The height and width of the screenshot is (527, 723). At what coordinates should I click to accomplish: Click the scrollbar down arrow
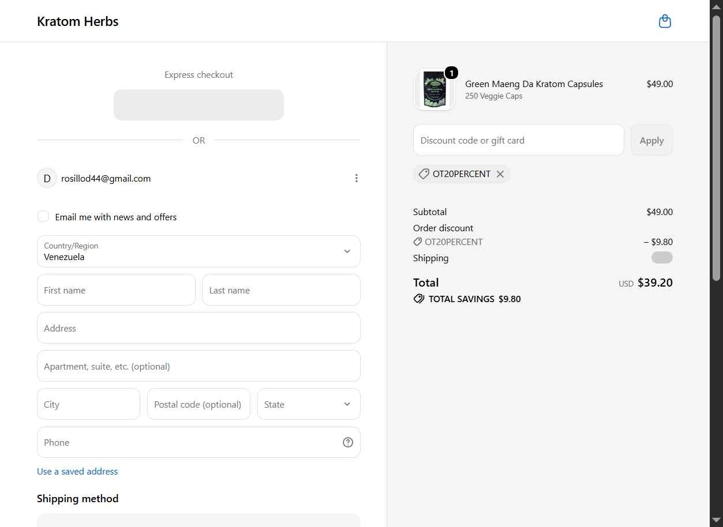click(717, 520)
